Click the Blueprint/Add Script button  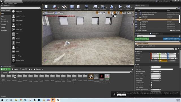tap(172, 39)
